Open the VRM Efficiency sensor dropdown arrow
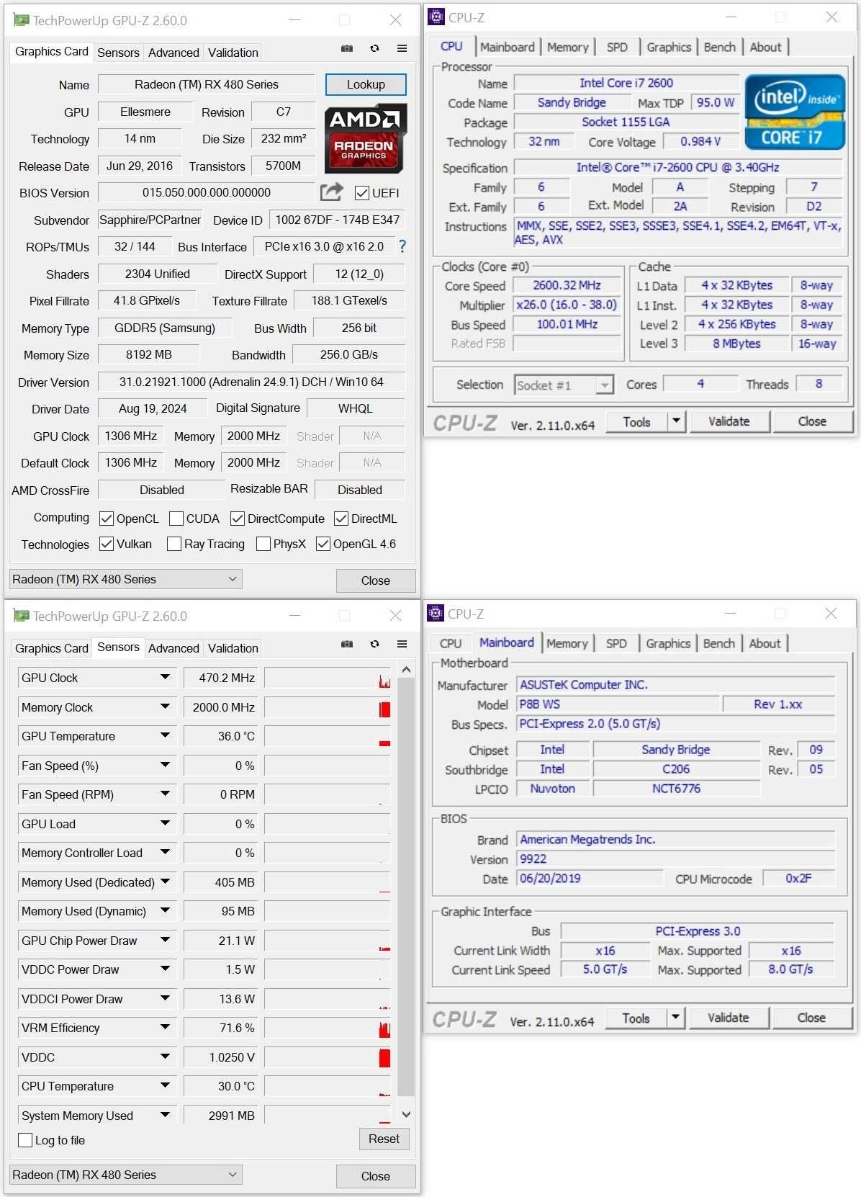Viewport: 861px width, 1197px height. tap(165, 1028)
